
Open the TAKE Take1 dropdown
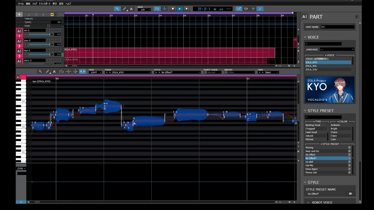tap(268, 72)
